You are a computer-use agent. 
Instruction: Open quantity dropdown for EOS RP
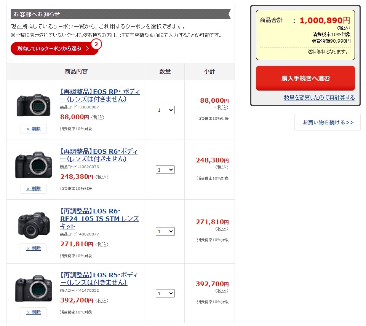pos(165,110)
